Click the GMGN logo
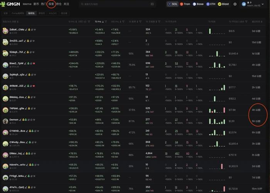Screen dimensions: 270x193 pos(11,4)
